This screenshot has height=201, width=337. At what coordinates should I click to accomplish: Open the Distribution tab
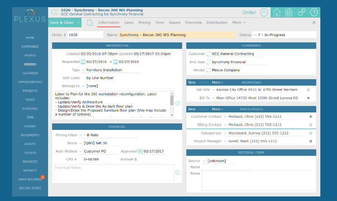[217, 23]
